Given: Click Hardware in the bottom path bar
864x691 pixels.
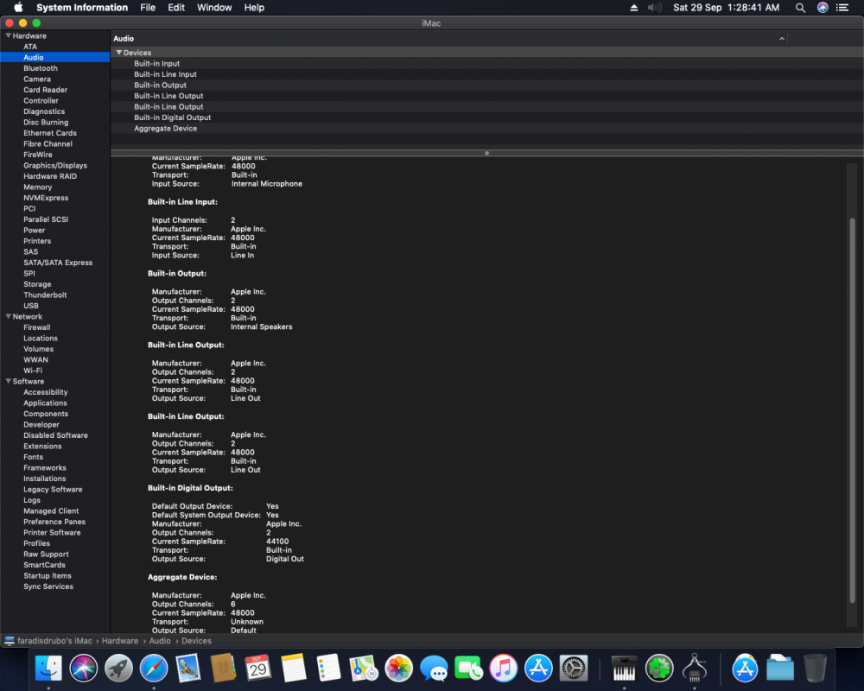Looking at the screenshot, I should pos(119,641).
